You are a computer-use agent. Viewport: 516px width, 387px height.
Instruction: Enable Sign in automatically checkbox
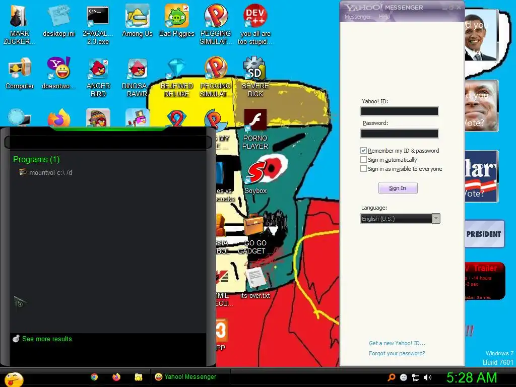(x=364, y=160)
